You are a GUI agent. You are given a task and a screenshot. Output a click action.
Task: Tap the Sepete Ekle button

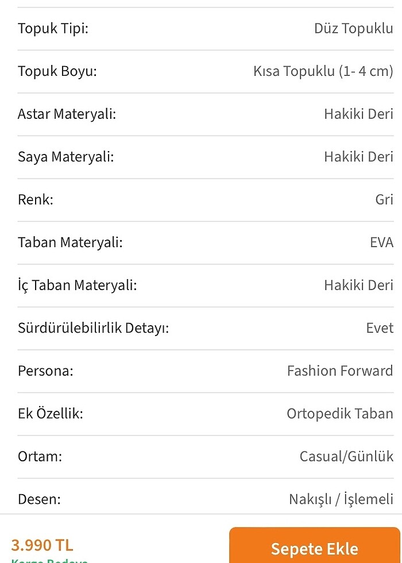click(314, 549)
